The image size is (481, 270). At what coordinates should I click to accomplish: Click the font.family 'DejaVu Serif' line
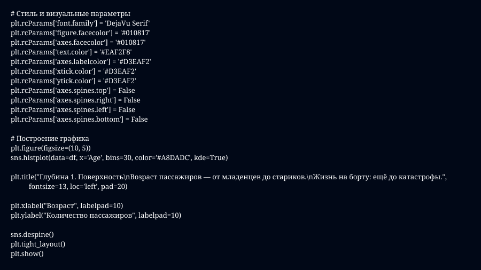(80, 23)
